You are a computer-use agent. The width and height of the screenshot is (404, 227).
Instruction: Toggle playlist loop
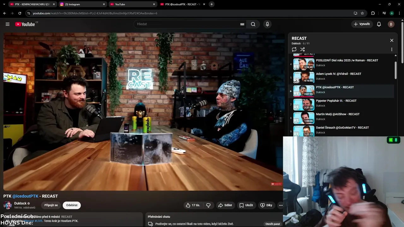click(x=294, y=49)
